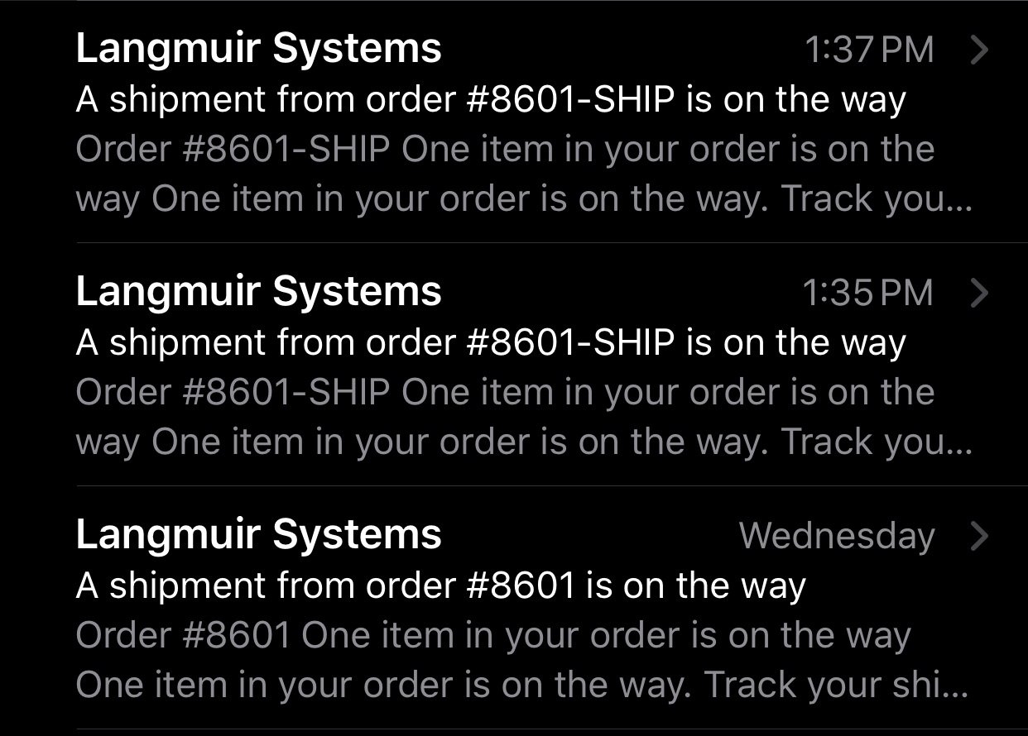Select Langmuir Systems sender on the 1:35 PM email
The image size is (1028, 736).
pyautogui.click(x=258, y=293)
